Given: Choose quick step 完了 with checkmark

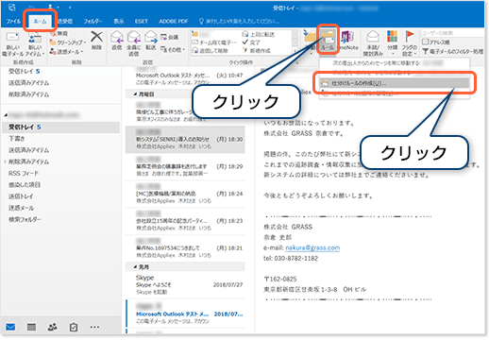Looking at the screenshot, I should 251,42.
